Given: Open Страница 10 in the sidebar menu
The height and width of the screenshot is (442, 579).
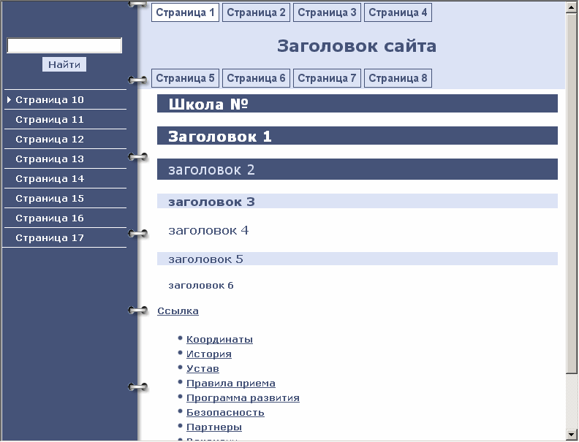Looking at the screenshot, I should [50, 100].
